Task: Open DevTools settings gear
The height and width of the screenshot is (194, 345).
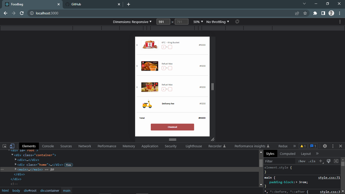Action: pos(325,146)
